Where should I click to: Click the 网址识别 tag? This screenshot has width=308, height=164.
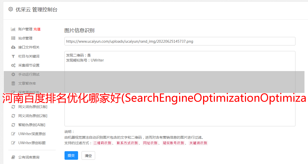pos(150,143)
